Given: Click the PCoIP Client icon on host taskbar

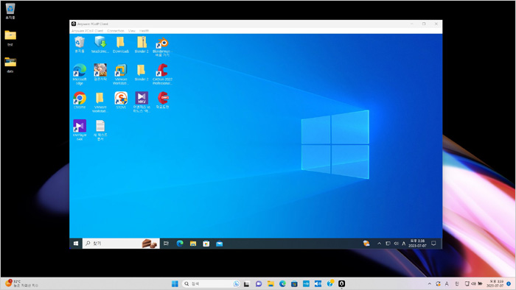Looking at the screenshot, I should point(341,284).
